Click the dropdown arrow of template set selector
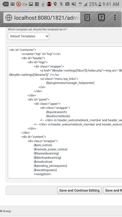Image resolution: width=122 pixels, height=217 pixels. [x=47, y=36]
